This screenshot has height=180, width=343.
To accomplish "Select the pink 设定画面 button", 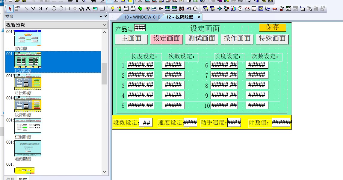I will point(167,39).
